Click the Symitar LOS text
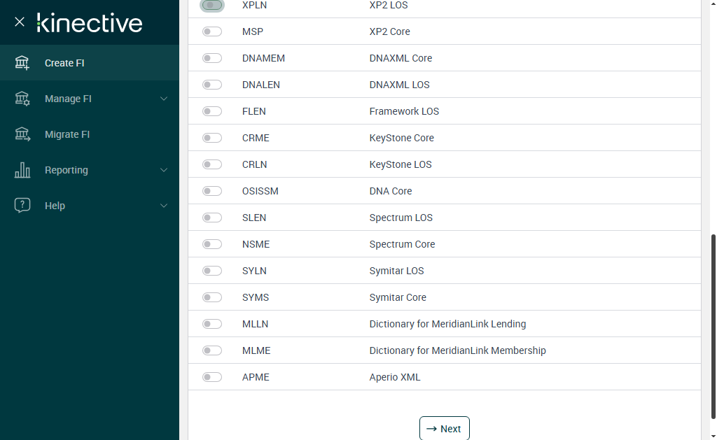Screen dimensions: 717x440 396,271
